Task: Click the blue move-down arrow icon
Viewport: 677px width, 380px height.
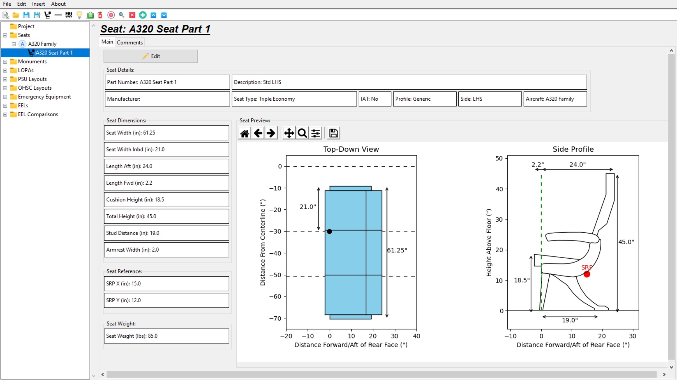Action: coord(164,15)
